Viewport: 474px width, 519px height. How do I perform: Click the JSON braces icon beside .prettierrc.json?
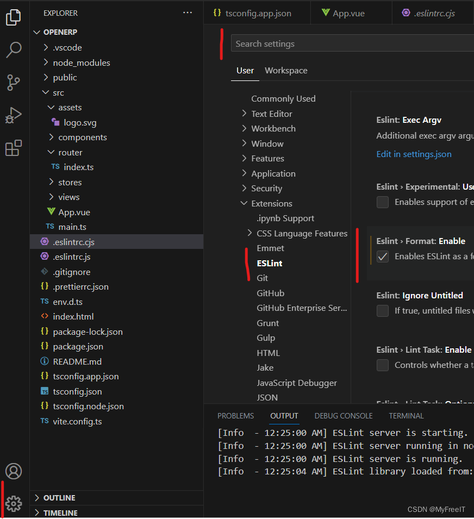(x=45, y=286)
